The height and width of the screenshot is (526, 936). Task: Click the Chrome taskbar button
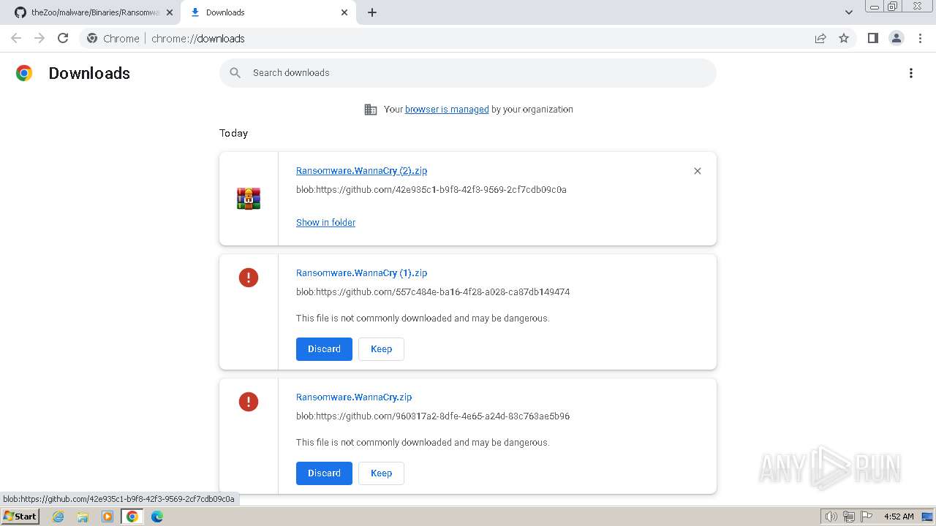132,517
